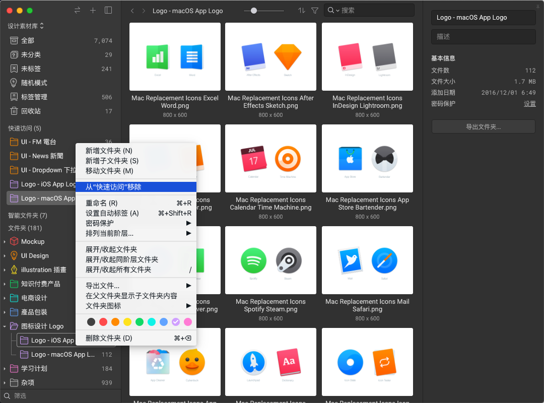
Task: Go forward with the right chevron
Action: 144,11
